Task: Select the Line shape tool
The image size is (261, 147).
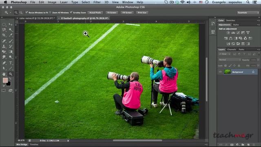Action: click(x=11, y=68)
